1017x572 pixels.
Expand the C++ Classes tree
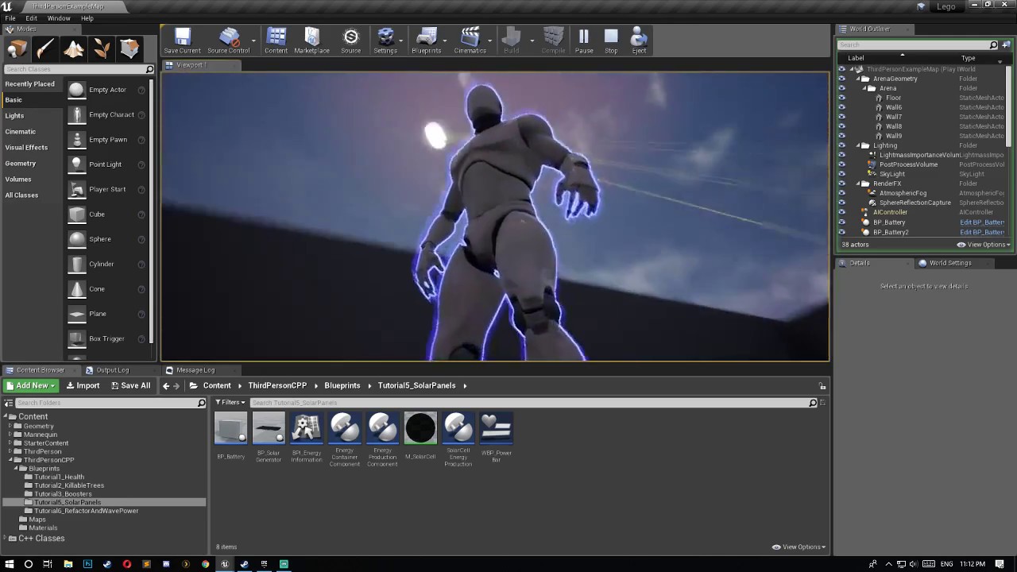point(4,539)
